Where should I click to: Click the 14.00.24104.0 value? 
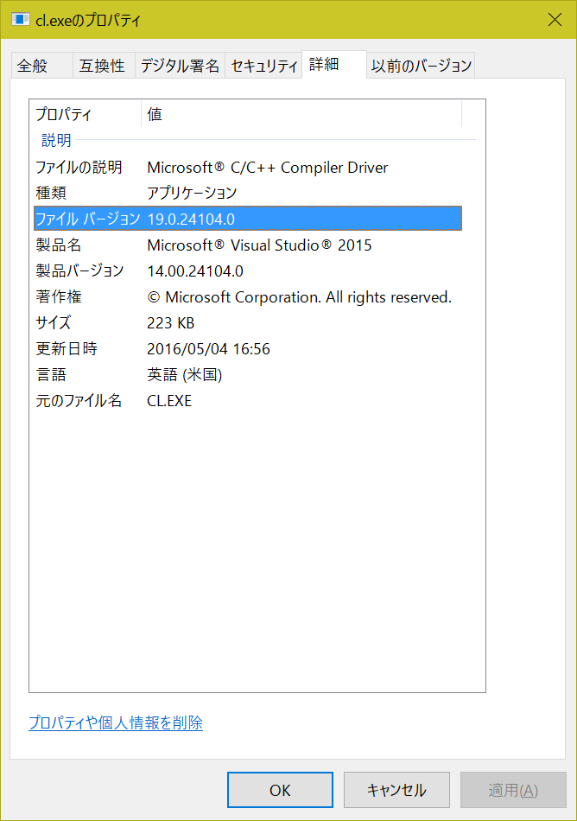click(x=195, y=271)
